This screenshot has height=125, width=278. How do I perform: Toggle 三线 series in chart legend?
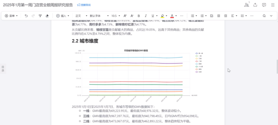tap(198, 59)
